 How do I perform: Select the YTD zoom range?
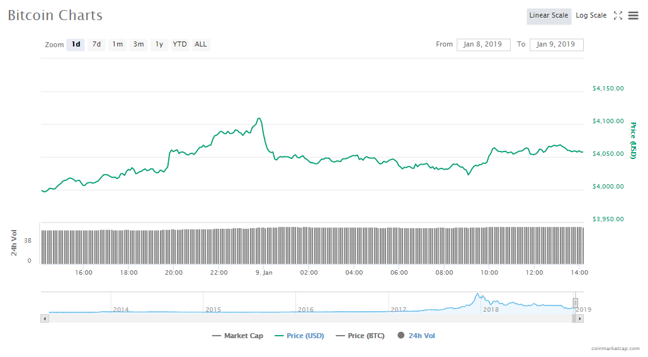tap(180, 45)
